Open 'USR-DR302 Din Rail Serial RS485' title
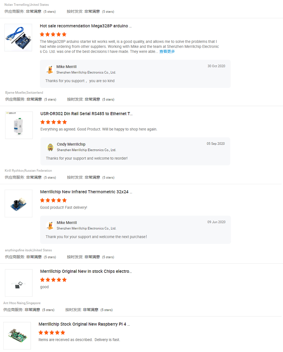283x352 pixels. point(87,114)
